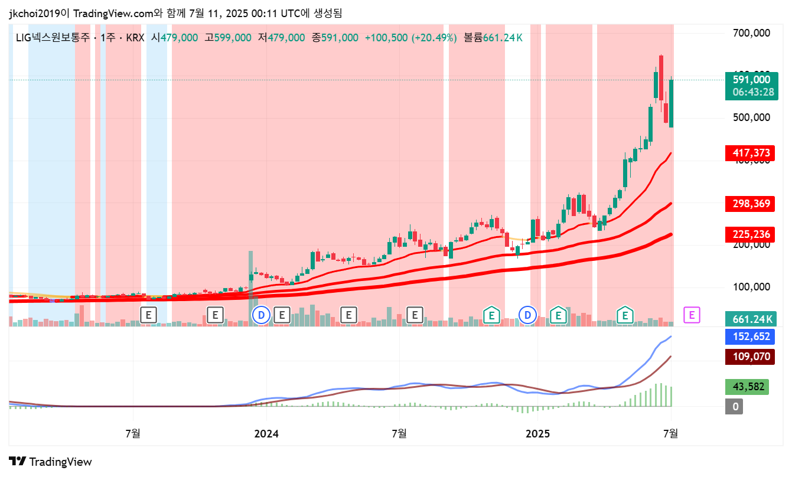Click the purple future earnings E marker

[x=692, y=315]
